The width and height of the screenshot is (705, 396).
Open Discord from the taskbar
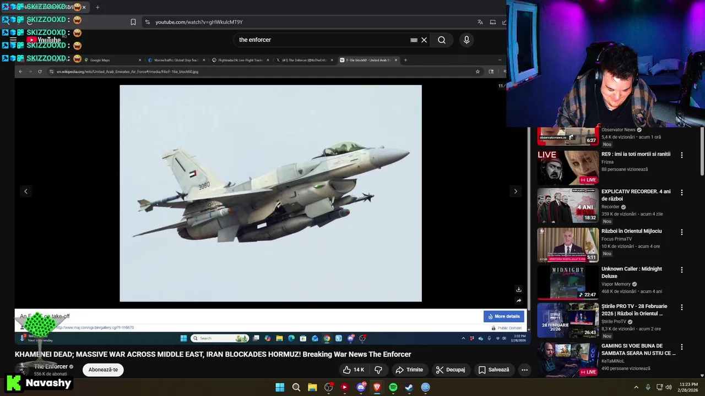361,387
